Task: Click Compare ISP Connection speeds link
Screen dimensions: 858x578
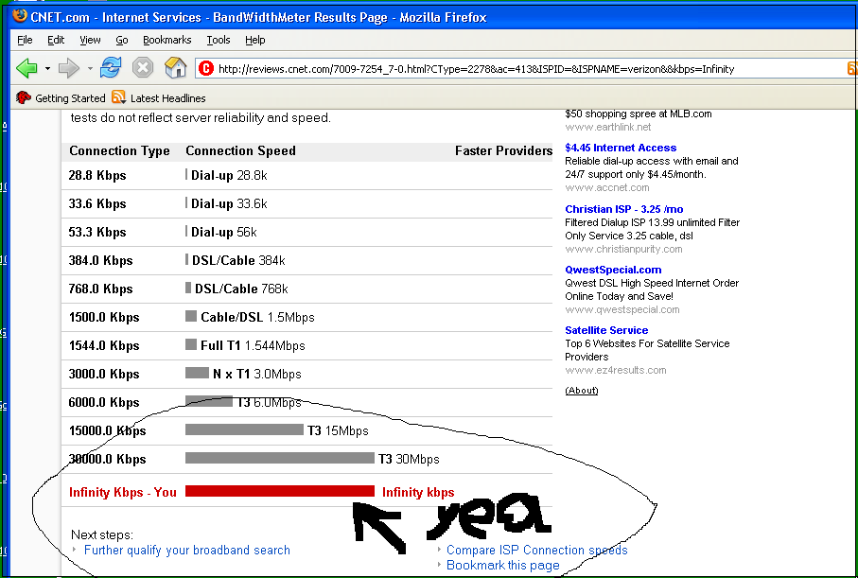Action: click(536, 550)
